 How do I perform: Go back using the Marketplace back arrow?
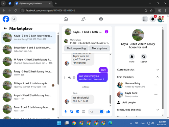point(5,28)
